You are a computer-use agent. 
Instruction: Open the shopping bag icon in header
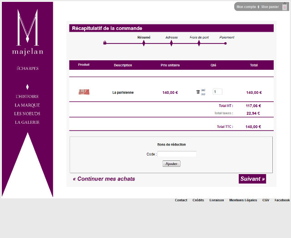pos(285,7)
